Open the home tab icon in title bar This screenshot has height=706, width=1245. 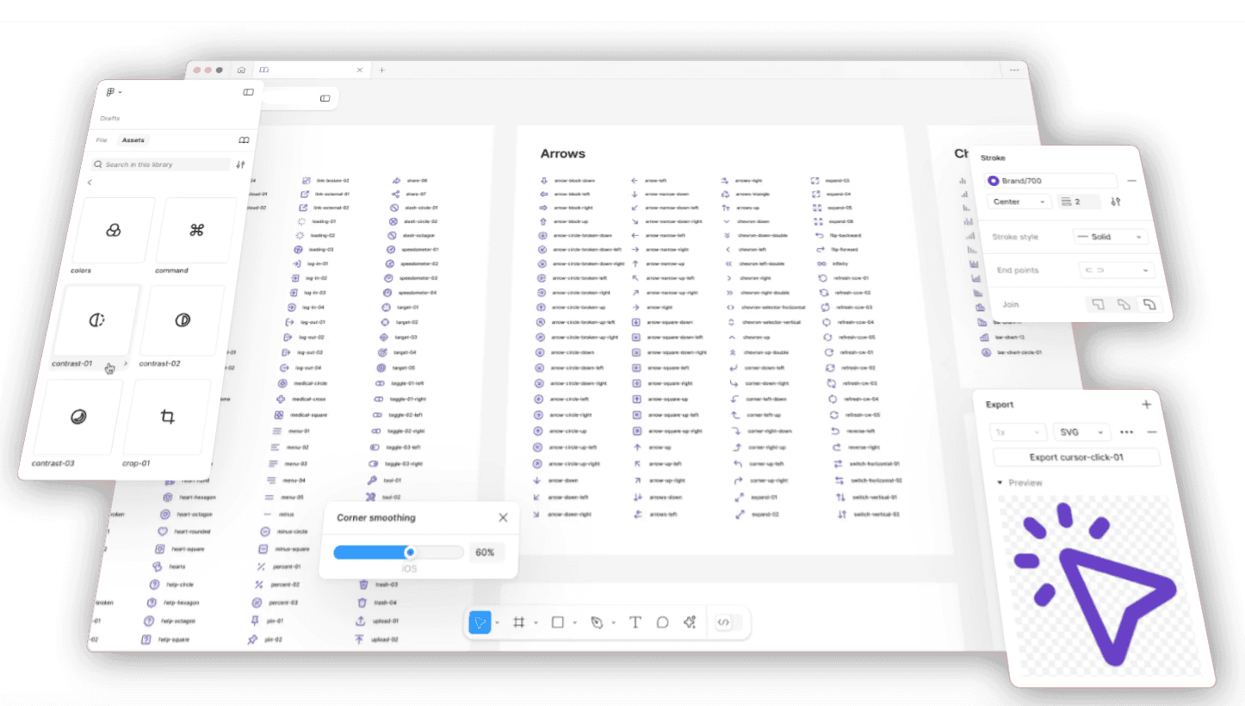tap(241, 70)
